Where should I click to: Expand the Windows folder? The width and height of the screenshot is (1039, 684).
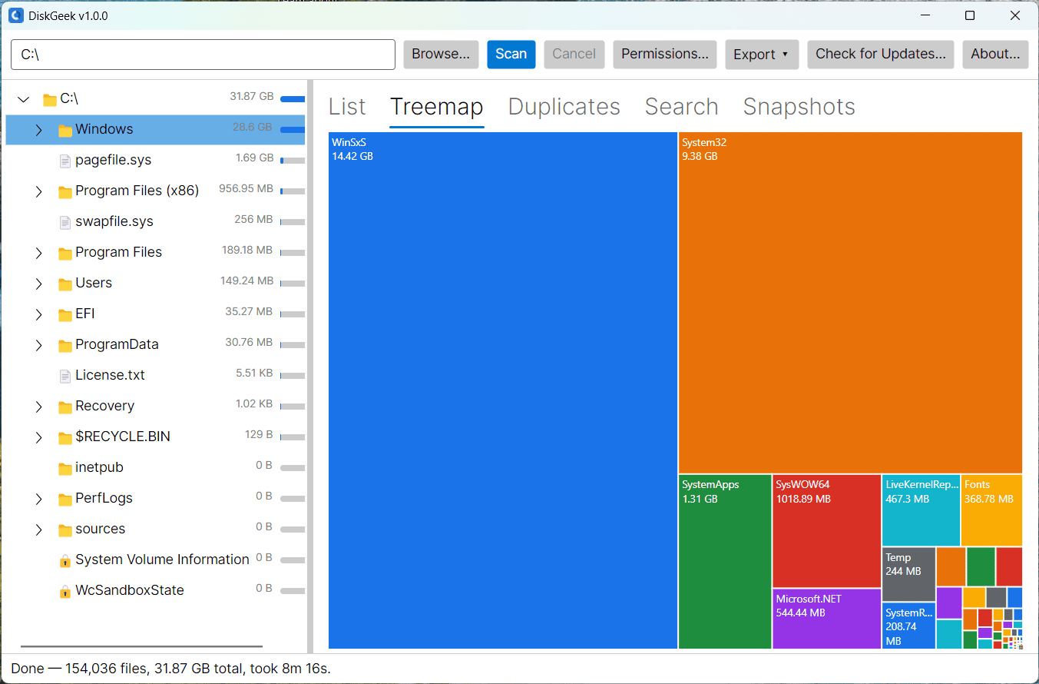click(38, 130)
